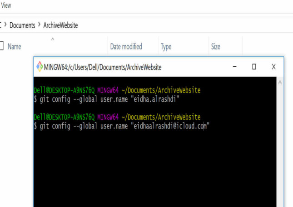Maximize the MINGW64 Git Bash window
293x207 pixels.
tap(254, 67)
